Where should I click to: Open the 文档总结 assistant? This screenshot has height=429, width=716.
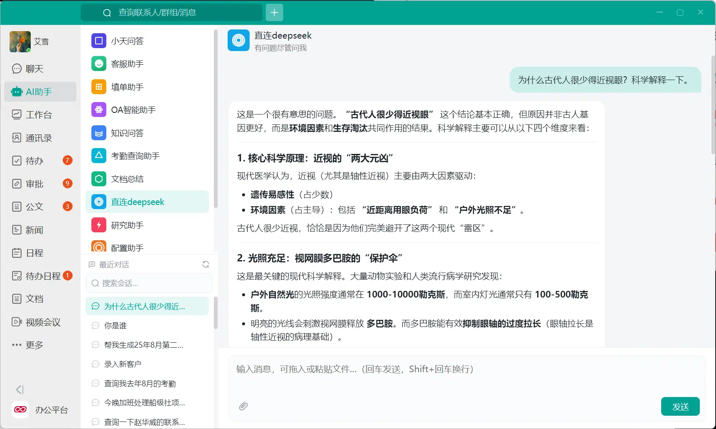pos(147,179)
